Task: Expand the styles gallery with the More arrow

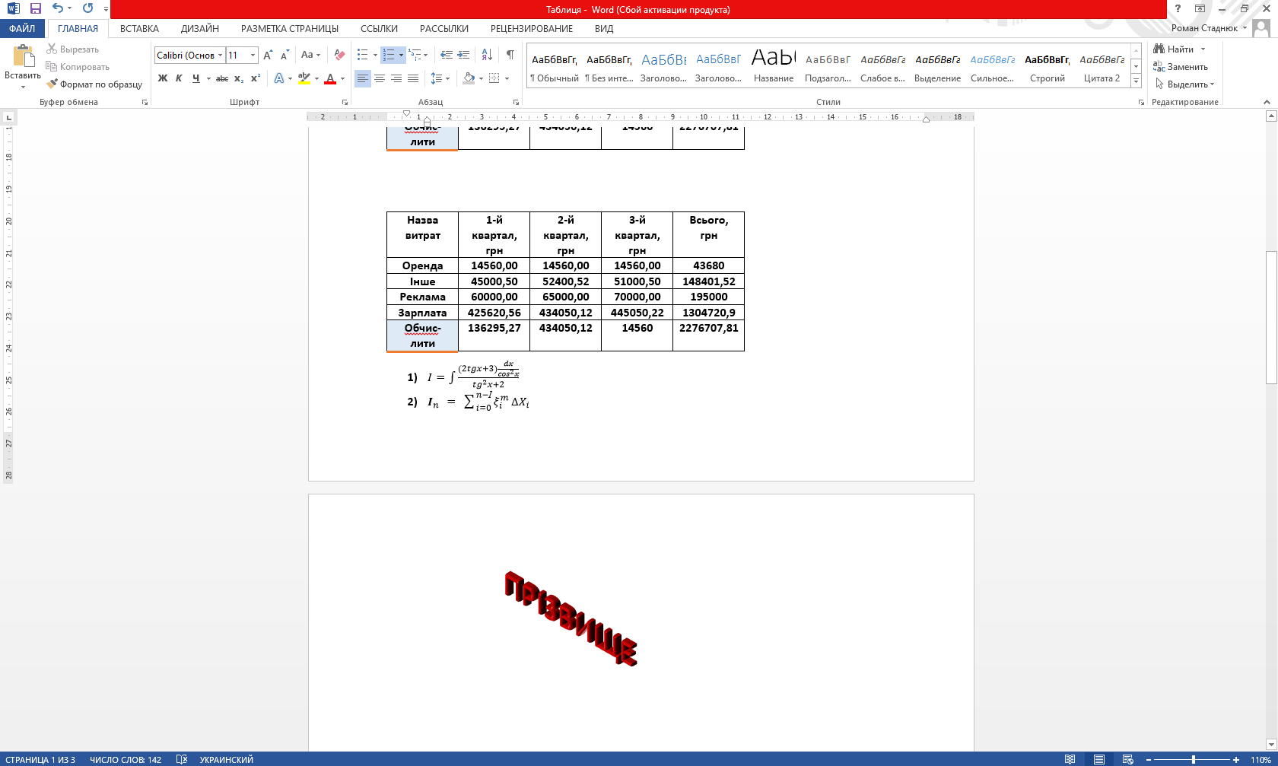Action: [x=1136, y=81]
